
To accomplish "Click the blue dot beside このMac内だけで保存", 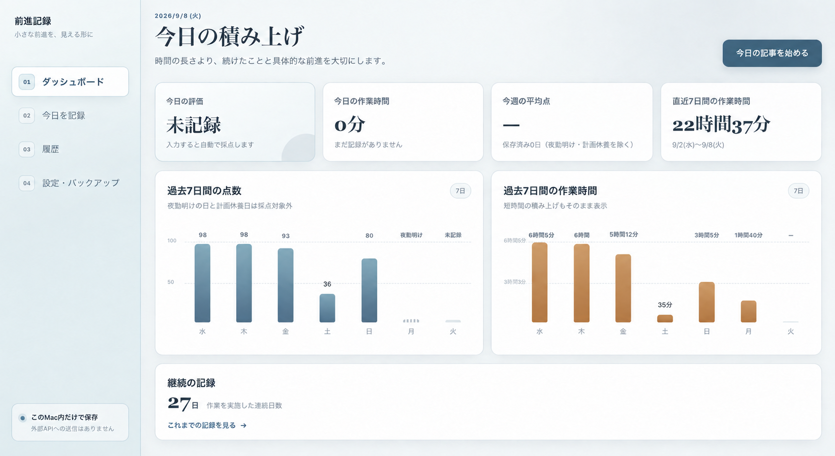I will 23,418.
